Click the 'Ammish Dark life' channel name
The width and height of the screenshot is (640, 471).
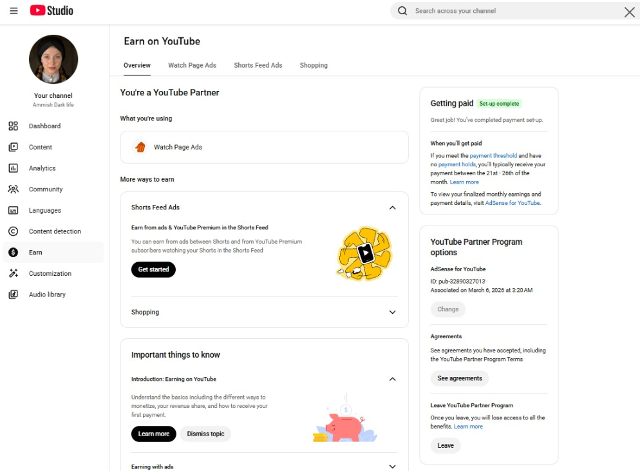pos(53,105)
